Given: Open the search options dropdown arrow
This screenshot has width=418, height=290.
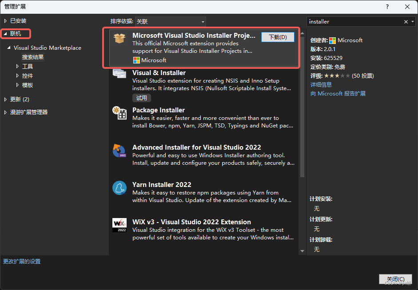Looking at the screenshot, I should pyautogui.click(x=413, y=22).
